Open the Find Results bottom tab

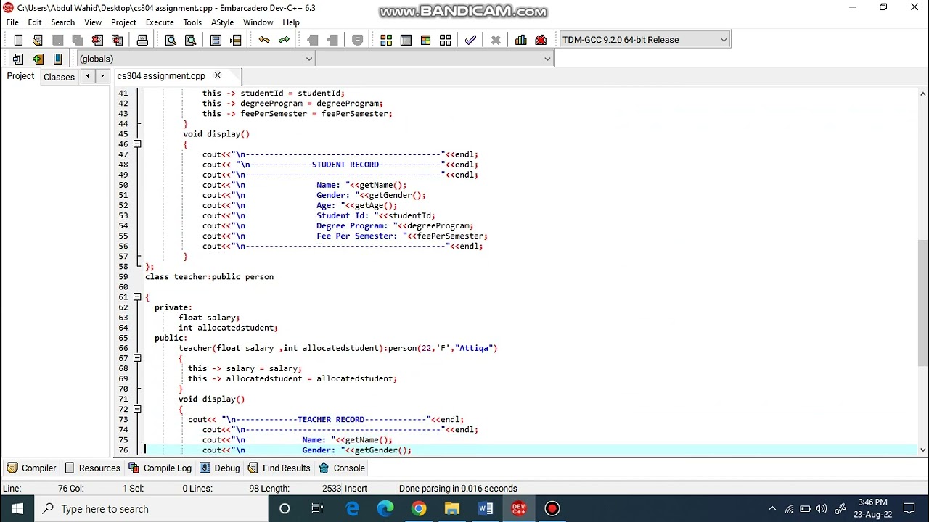279,468
